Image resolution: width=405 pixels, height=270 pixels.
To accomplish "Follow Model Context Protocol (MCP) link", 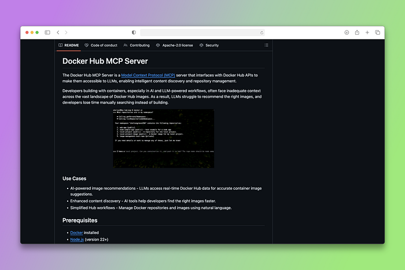I will click(148, 75).
